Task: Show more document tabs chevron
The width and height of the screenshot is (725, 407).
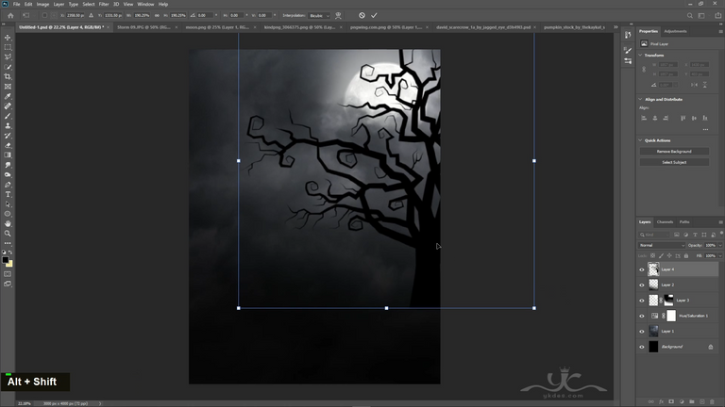Action: point(615,27)
